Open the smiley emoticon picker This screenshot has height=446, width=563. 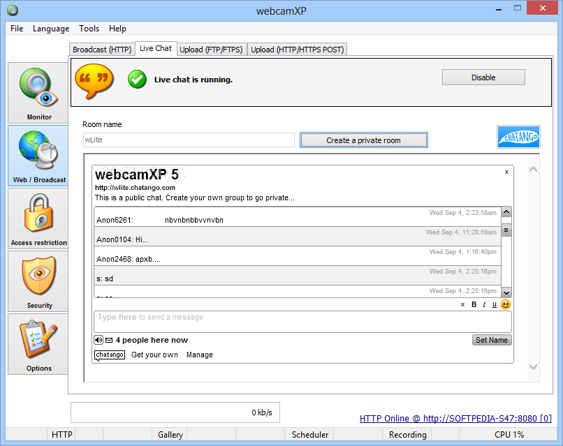(x=506, y=304)
